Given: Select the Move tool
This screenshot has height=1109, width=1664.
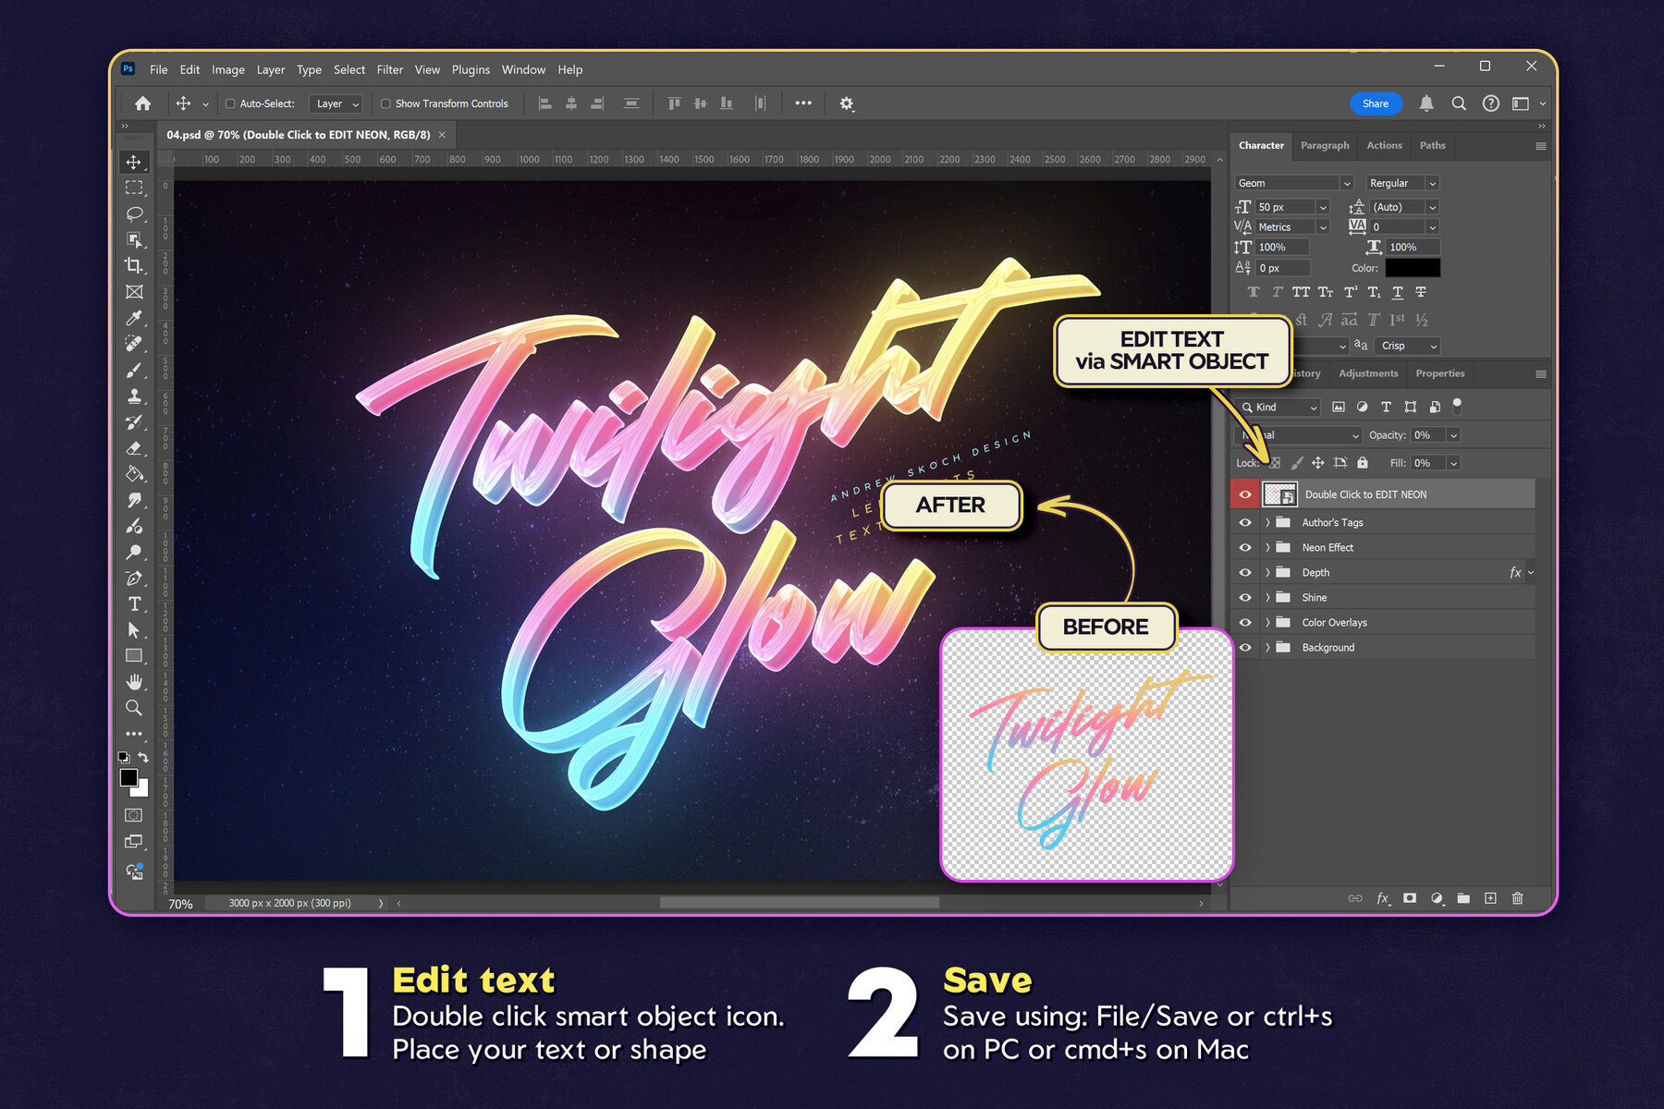Looking at the screenshot, I should (x=134, y=162).
